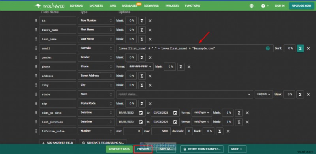
Task: Open the APIS menu
Action: 113,6
